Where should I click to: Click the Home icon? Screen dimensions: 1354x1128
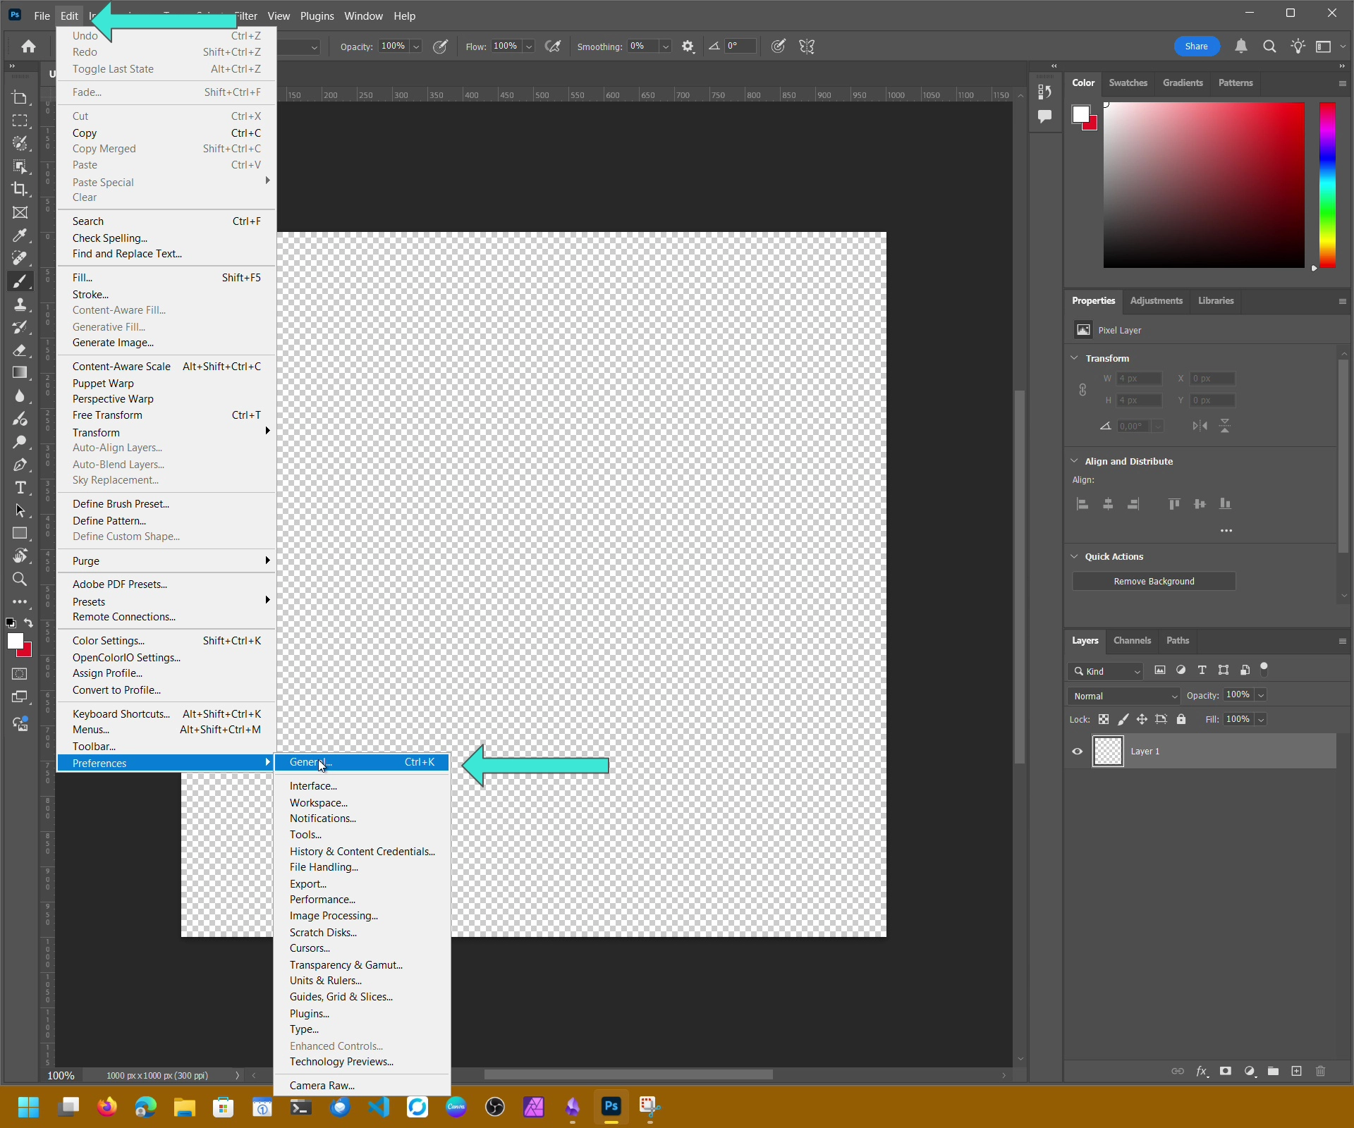pos(28,47)
